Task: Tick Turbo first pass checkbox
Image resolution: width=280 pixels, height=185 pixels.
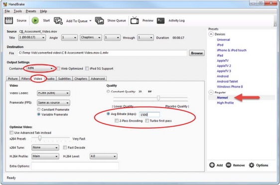Action: pyautogui.click(x=147, y=121)
